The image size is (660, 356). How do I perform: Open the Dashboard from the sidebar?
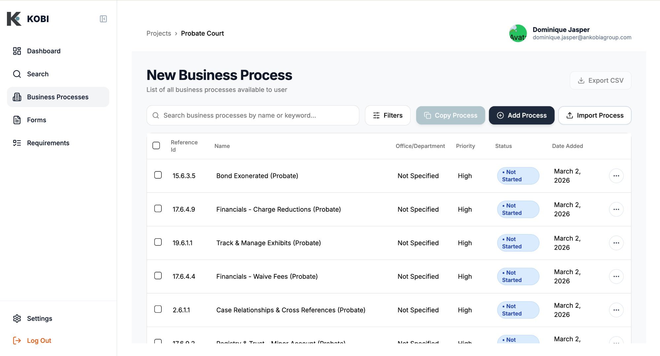click(43, 51)
